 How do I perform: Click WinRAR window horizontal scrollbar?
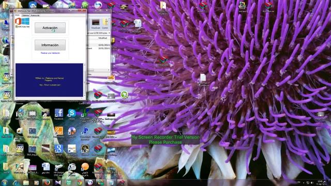pyautogui.click(x=99, y=70)
